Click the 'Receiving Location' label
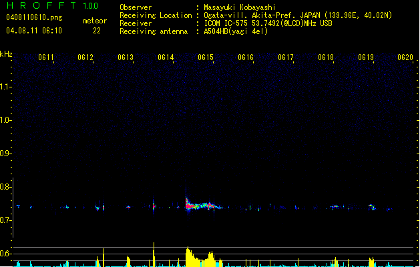 point(156,15)
